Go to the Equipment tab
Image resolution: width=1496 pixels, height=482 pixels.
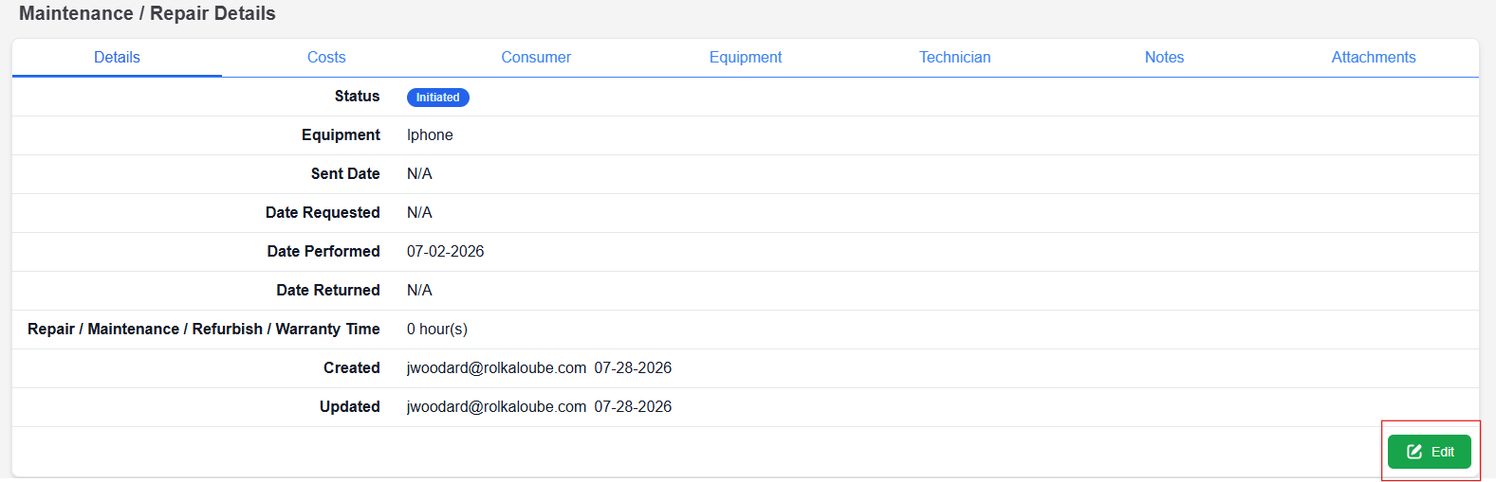click(746, 57)
